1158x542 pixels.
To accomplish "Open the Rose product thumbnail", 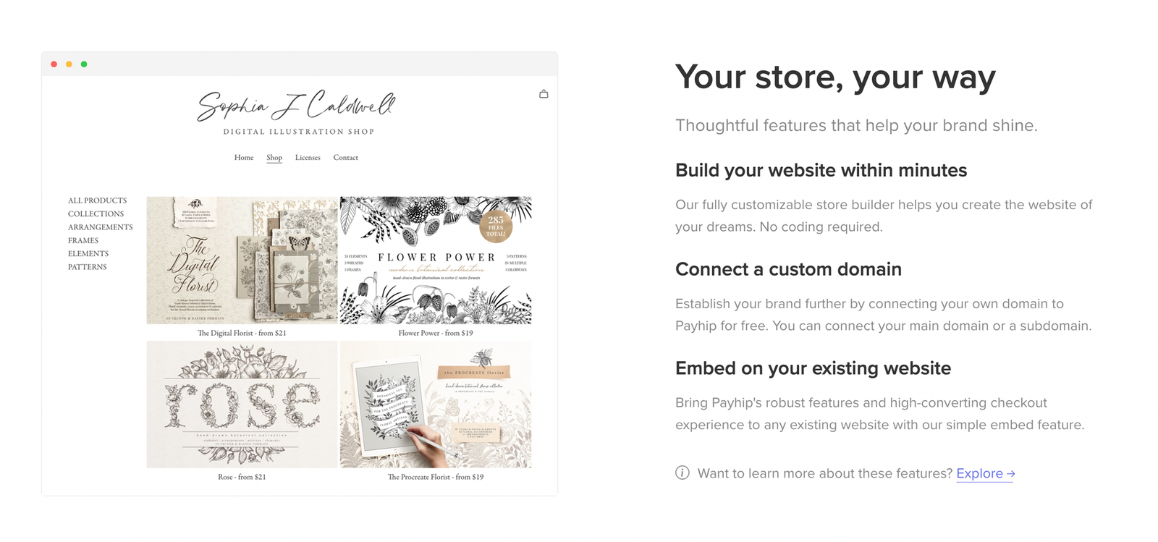I will pyautogui.click(x=241, y=403).
